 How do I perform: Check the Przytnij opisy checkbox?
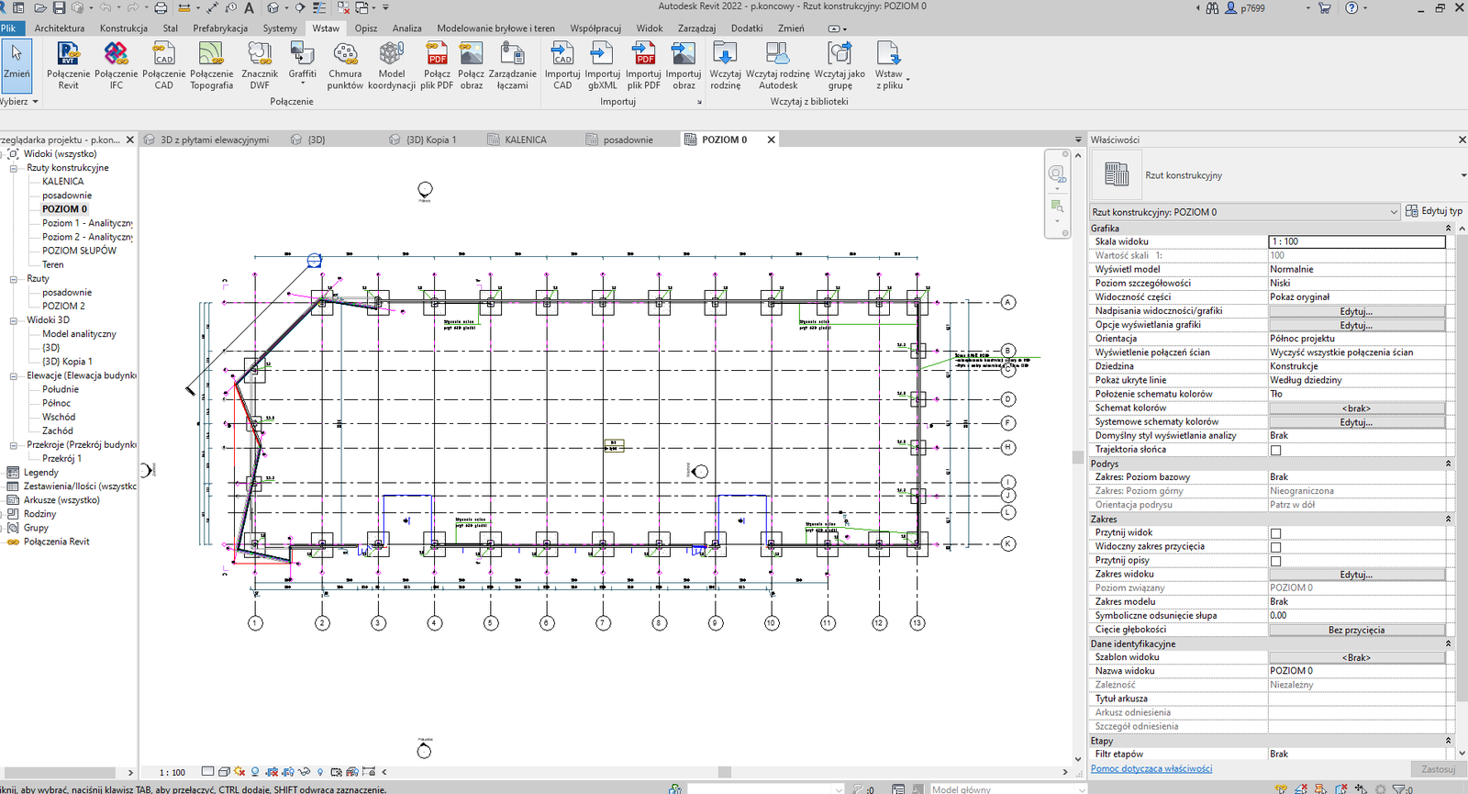[x=1275, y=561]
